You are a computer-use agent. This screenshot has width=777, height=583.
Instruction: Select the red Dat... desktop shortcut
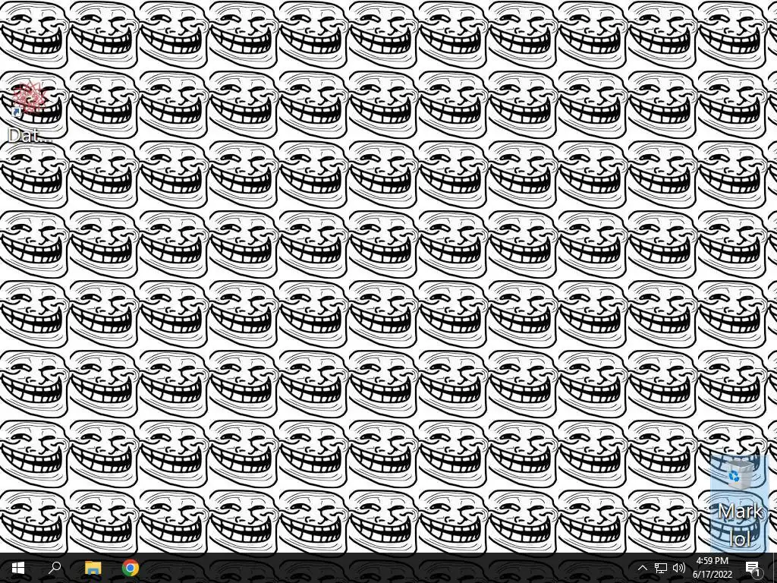click(30, 113)
